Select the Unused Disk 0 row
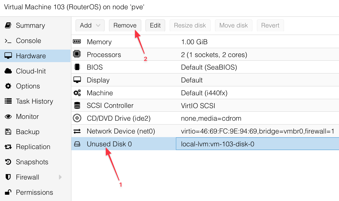The image size is (339, 201). tap(205, 144)
